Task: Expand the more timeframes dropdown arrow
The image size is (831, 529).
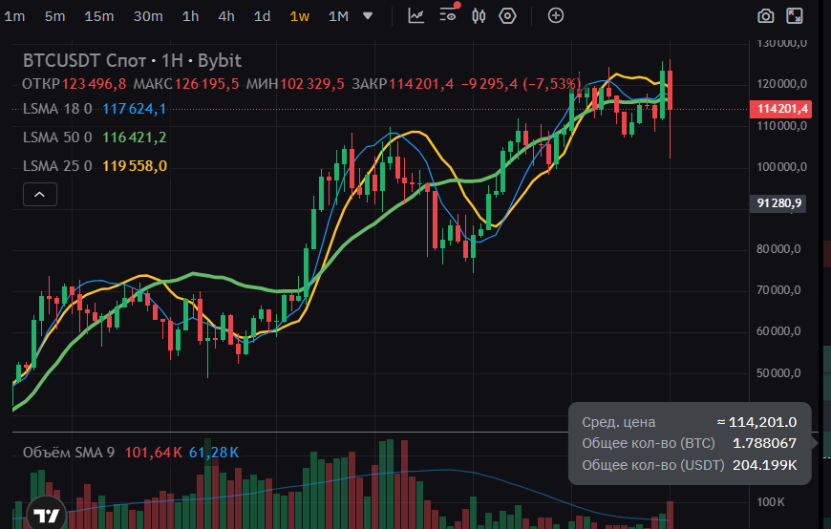Action: click(368, 15)
